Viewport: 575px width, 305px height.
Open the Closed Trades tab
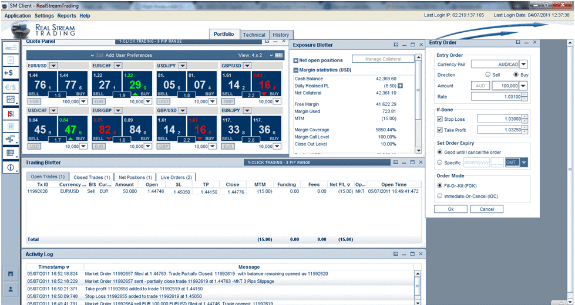coord(92,177)
